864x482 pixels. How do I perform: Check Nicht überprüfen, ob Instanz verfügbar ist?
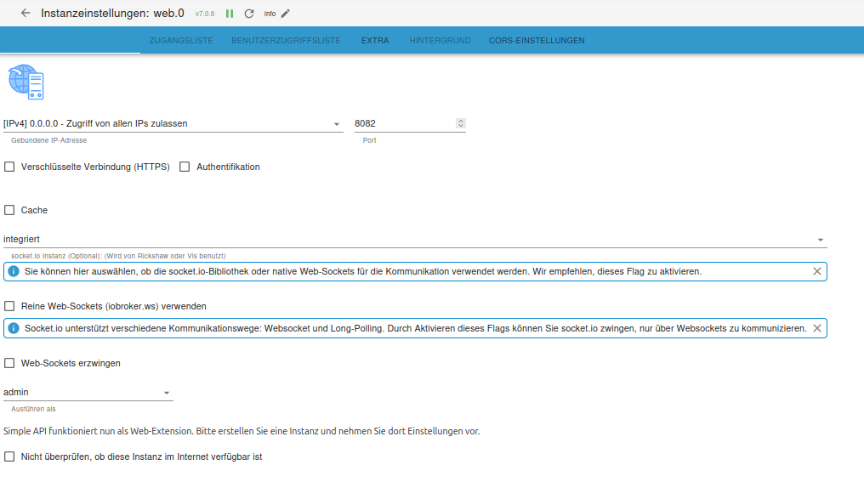[x=9, y=456]
